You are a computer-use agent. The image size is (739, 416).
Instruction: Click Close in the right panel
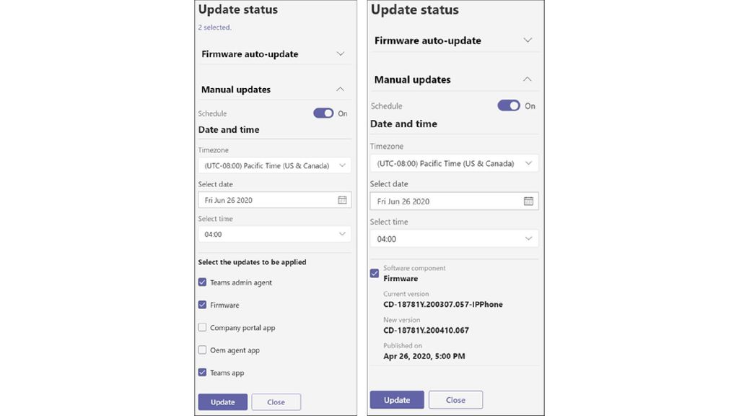455,399
